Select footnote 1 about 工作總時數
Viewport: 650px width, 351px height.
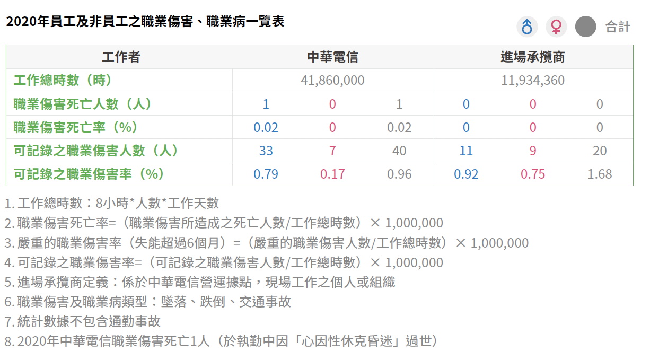(112, 203)
